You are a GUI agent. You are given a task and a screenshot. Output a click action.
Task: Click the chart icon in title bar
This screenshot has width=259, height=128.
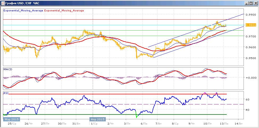(3, 3)
